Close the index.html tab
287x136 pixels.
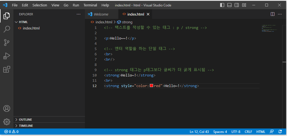[148, 14]
